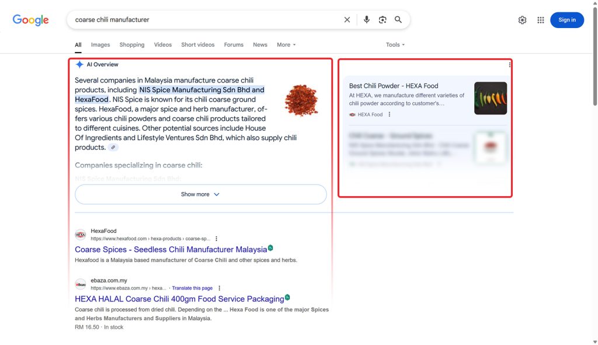This screenshot has height=345, width=598.
Task: Switch to the Videos tab
Action: (163, 44)
